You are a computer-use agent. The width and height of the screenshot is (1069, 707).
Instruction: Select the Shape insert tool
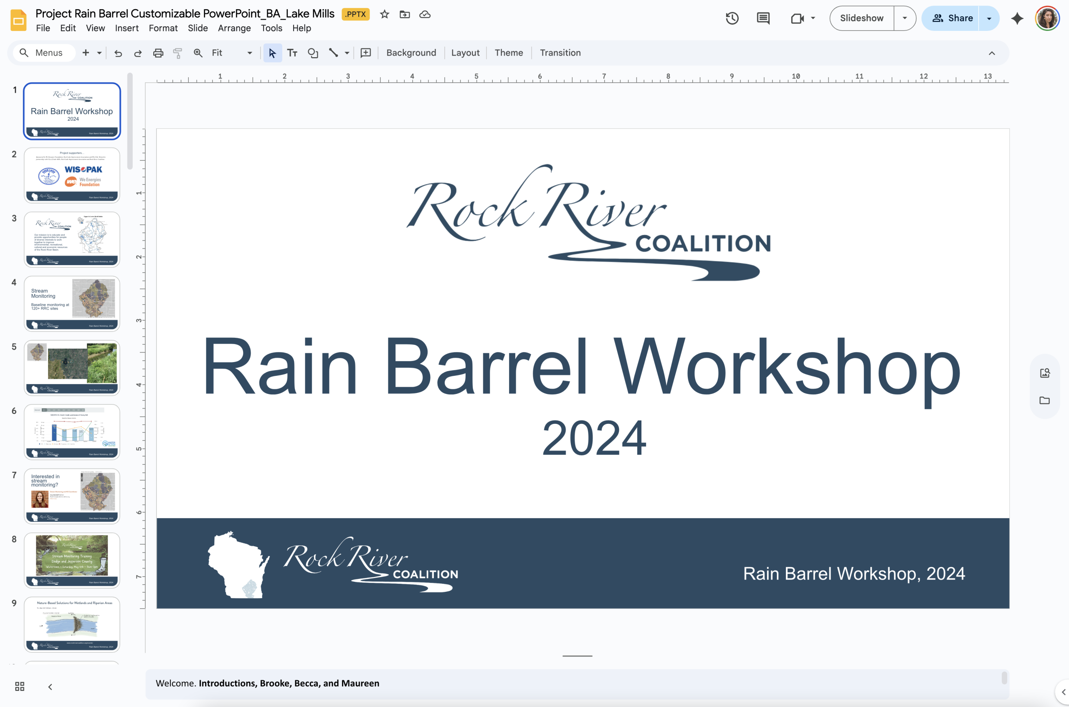pos(313,53)
